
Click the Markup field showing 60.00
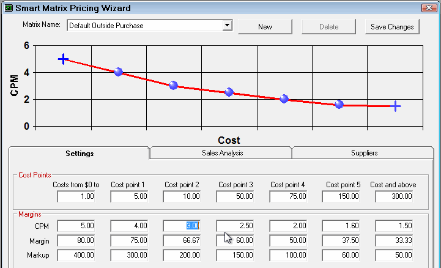341,255
